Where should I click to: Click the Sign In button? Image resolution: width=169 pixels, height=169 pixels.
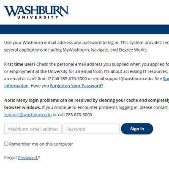[137, 129]
